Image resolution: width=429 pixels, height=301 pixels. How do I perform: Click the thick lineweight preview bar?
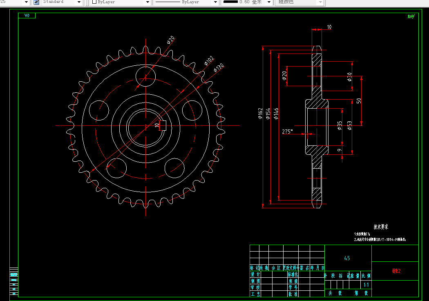point(231,2)
